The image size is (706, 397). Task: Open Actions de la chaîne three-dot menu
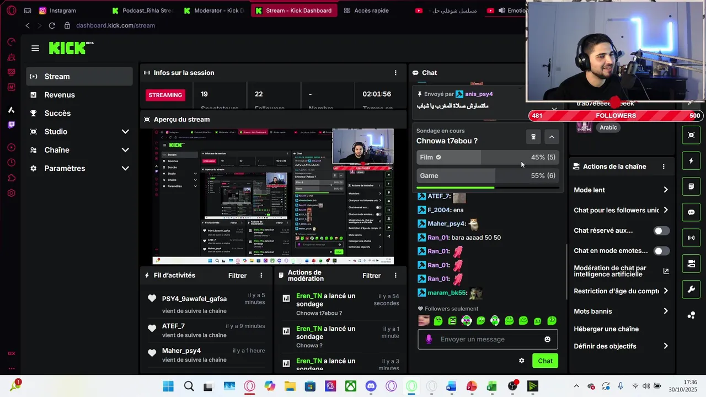664,167
